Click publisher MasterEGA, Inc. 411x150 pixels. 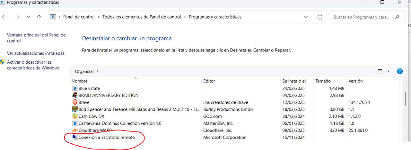pos(218,123)
